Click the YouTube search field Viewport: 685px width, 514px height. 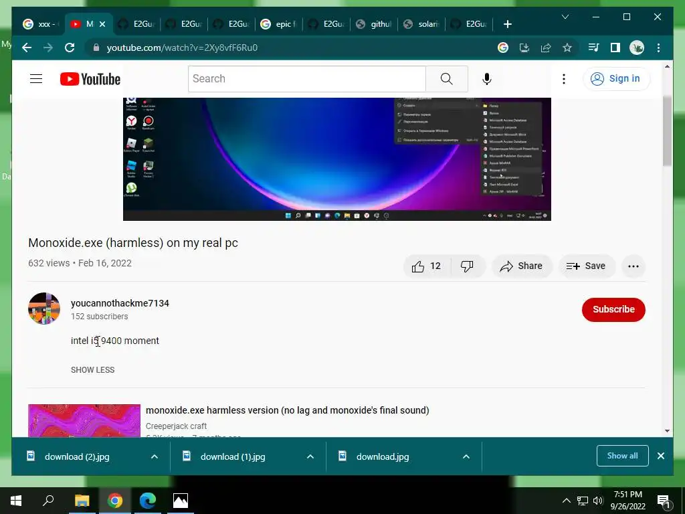pyautogui.click(x=306, y=79)
